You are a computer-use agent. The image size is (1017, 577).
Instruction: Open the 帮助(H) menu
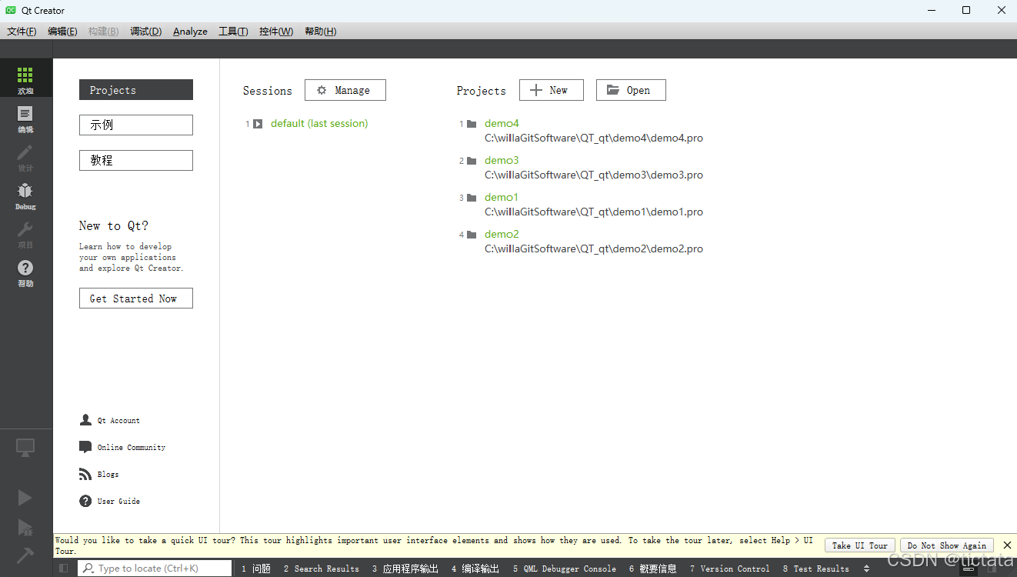(320, 32)
